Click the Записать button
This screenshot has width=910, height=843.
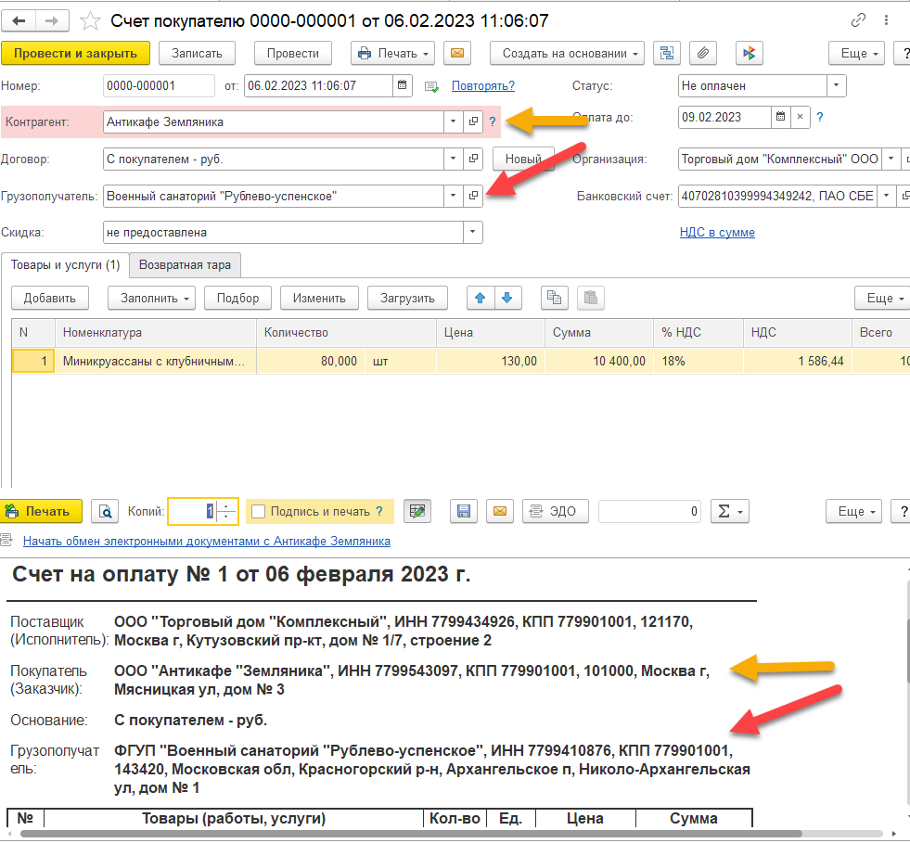point(198,54)
